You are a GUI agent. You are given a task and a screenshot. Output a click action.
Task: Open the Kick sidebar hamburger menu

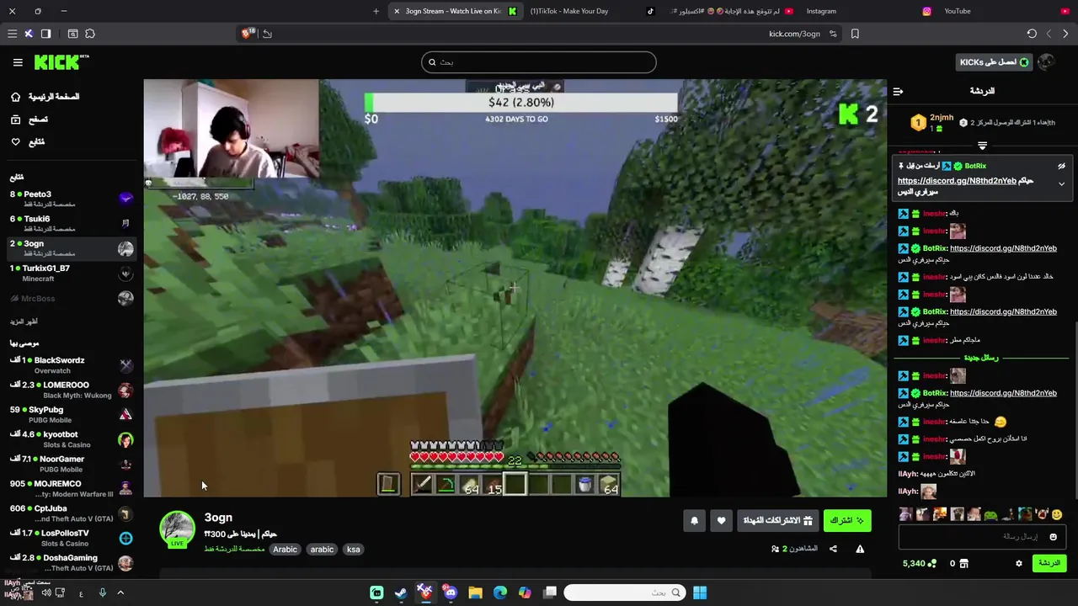pos(17,62)
